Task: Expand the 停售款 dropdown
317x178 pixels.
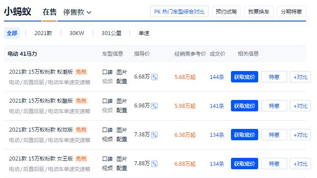Action: coord(77,12)
